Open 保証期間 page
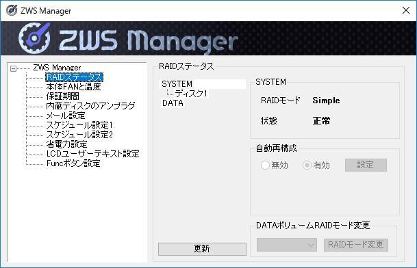Image resolution: width=417 pixels, height=268 pixels. point(62,96)
